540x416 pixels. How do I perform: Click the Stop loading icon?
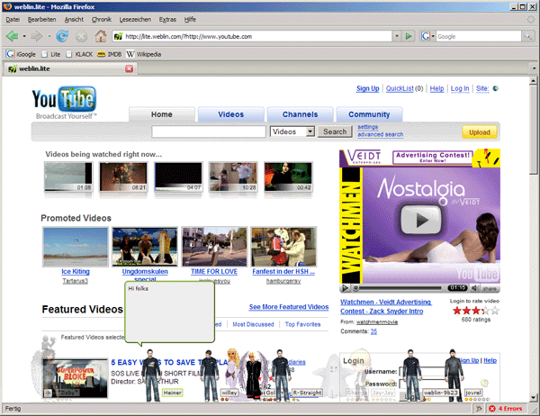point(81,36)
